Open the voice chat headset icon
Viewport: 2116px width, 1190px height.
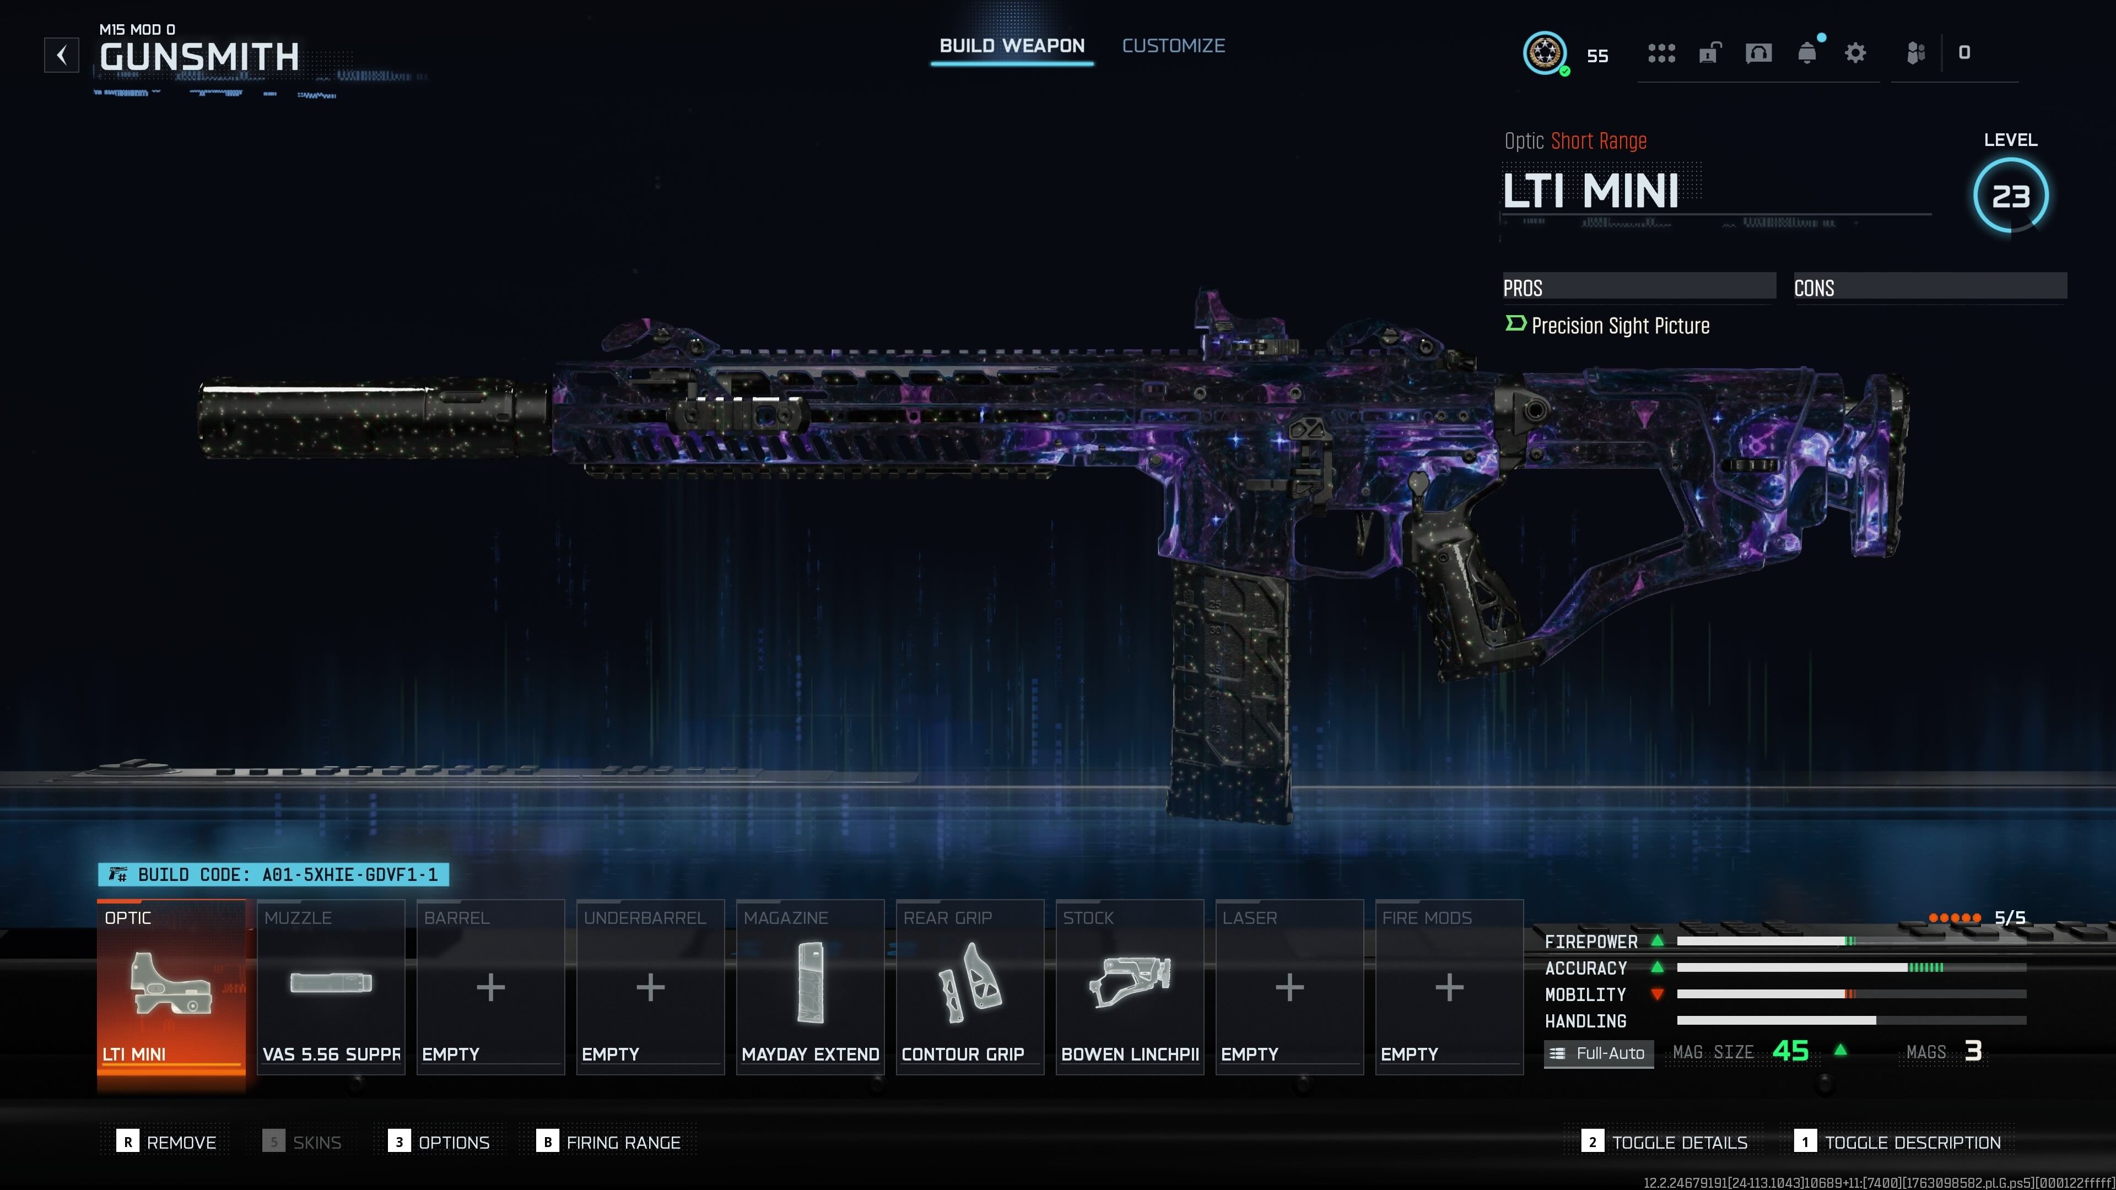click(x=1758, y=53)
